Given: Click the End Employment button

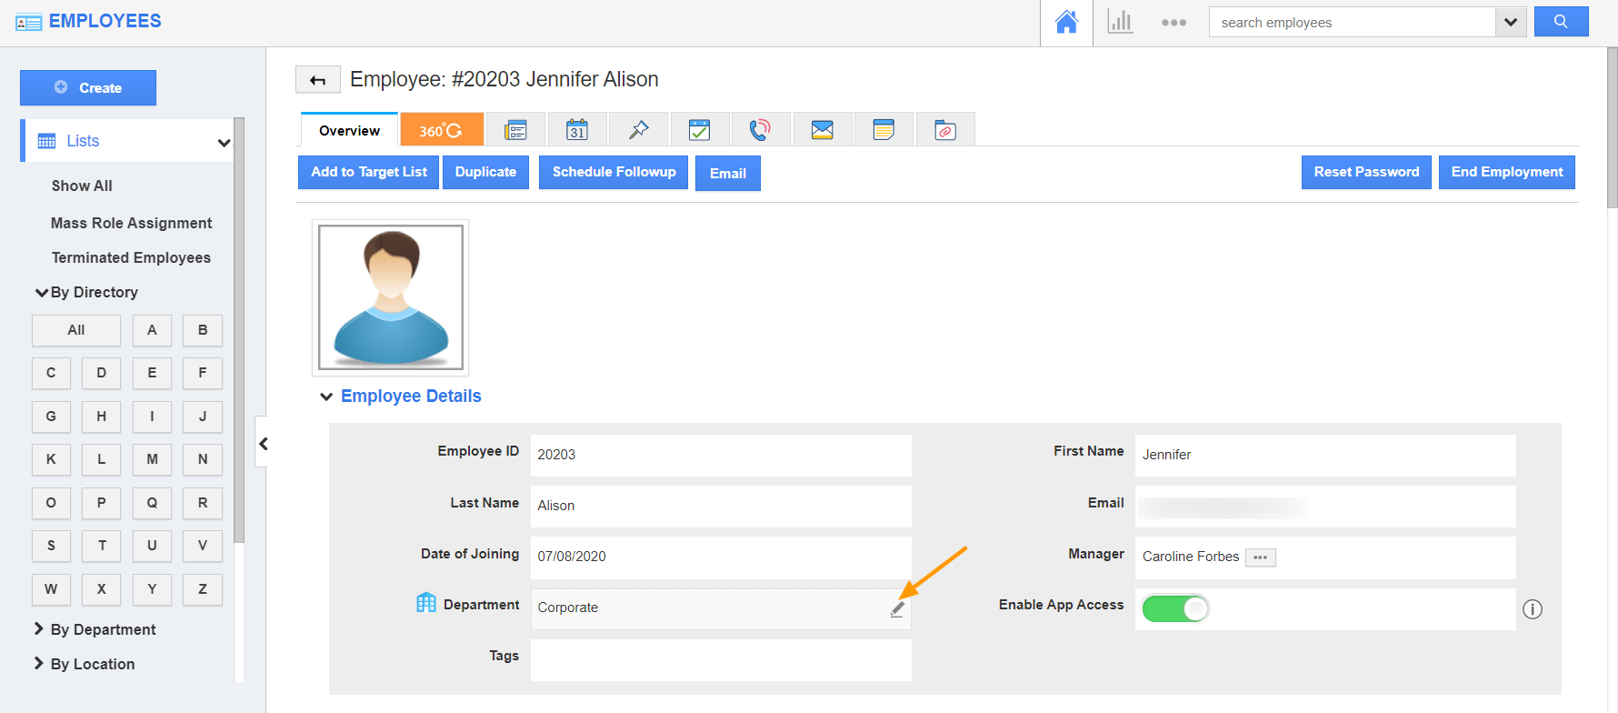Looking at the screenshot, I should pos(1506,172).
